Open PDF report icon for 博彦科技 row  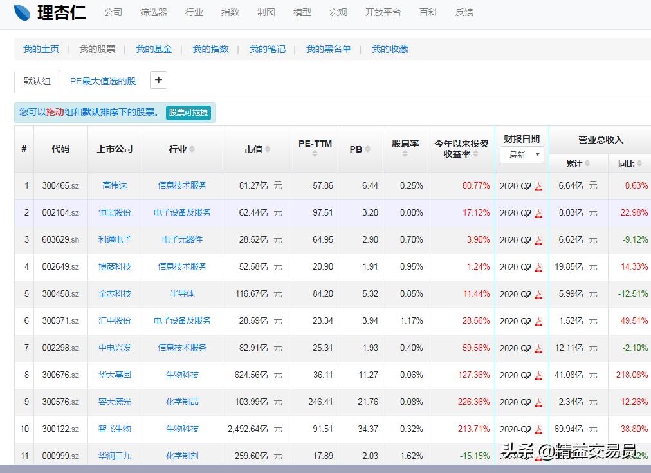[538, 267]
